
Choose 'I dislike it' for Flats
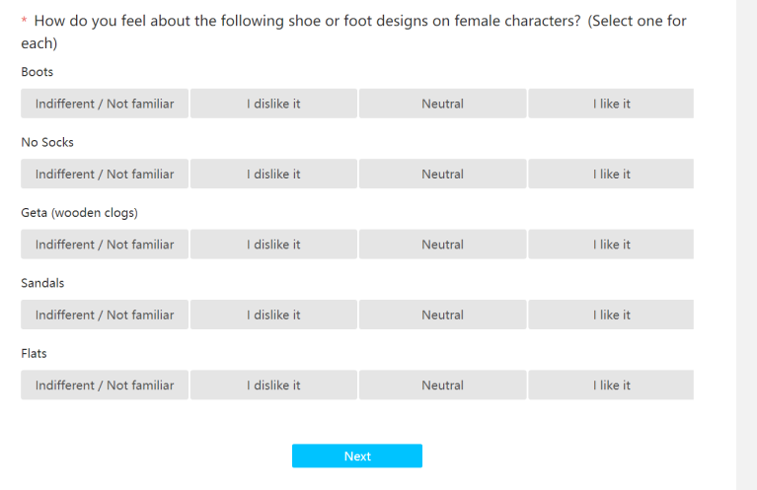(273, 385)
